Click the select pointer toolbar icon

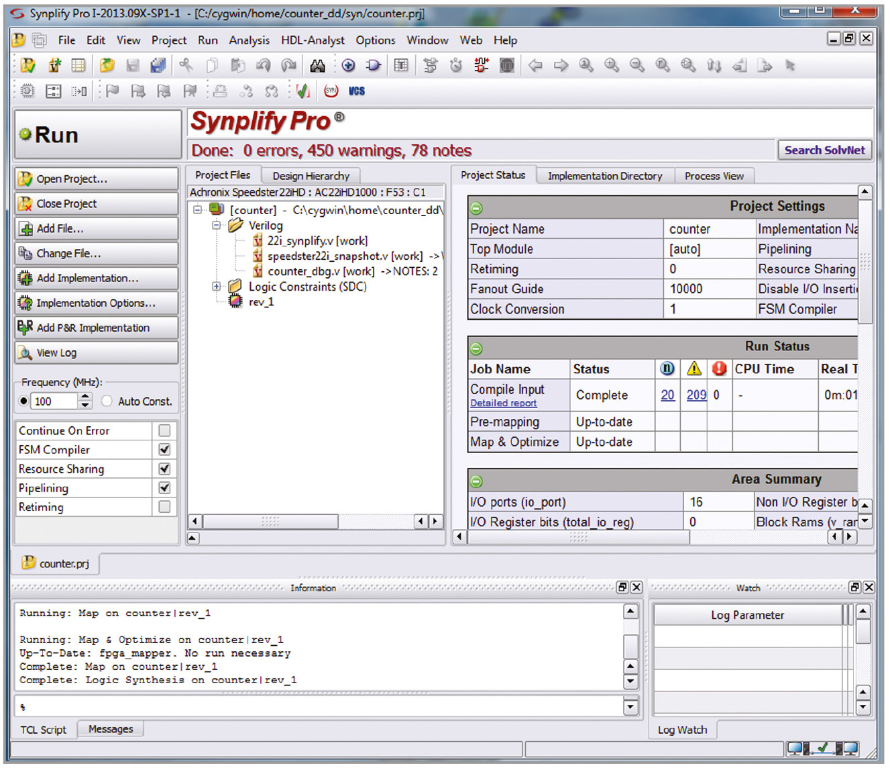[791, 65]
